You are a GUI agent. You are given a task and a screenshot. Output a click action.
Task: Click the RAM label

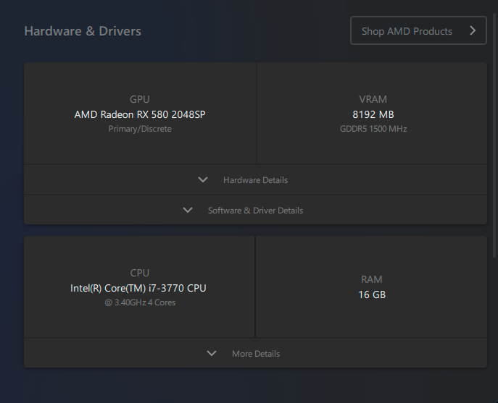(372, 279)
